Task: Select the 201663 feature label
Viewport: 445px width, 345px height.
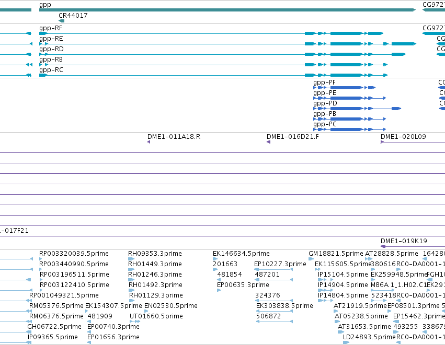Action: 225,264
